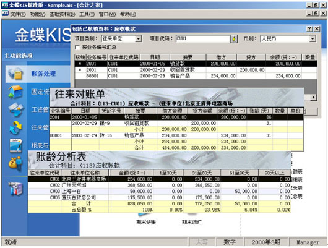Open the system maintenance tools icon
The height and width of the screenshot is (248, 328).
(x=15, y=189)
